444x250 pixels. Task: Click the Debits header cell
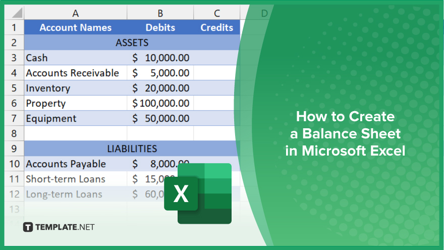point(160,27)
